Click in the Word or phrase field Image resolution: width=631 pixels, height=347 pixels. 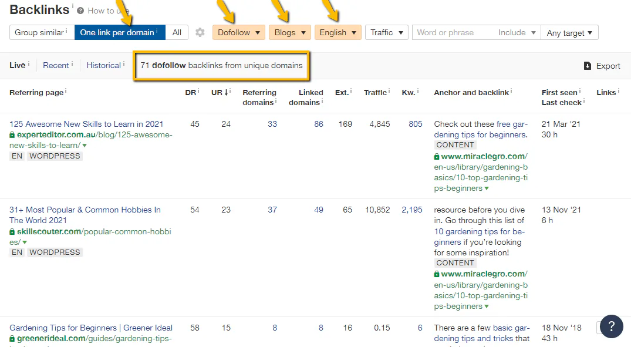453,33
